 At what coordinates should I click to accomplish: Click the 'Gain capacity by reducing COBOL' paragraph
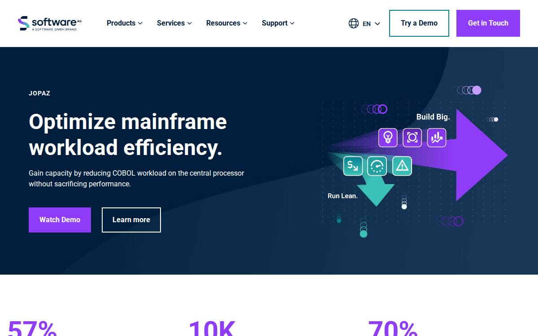click(x=136, y=178)
